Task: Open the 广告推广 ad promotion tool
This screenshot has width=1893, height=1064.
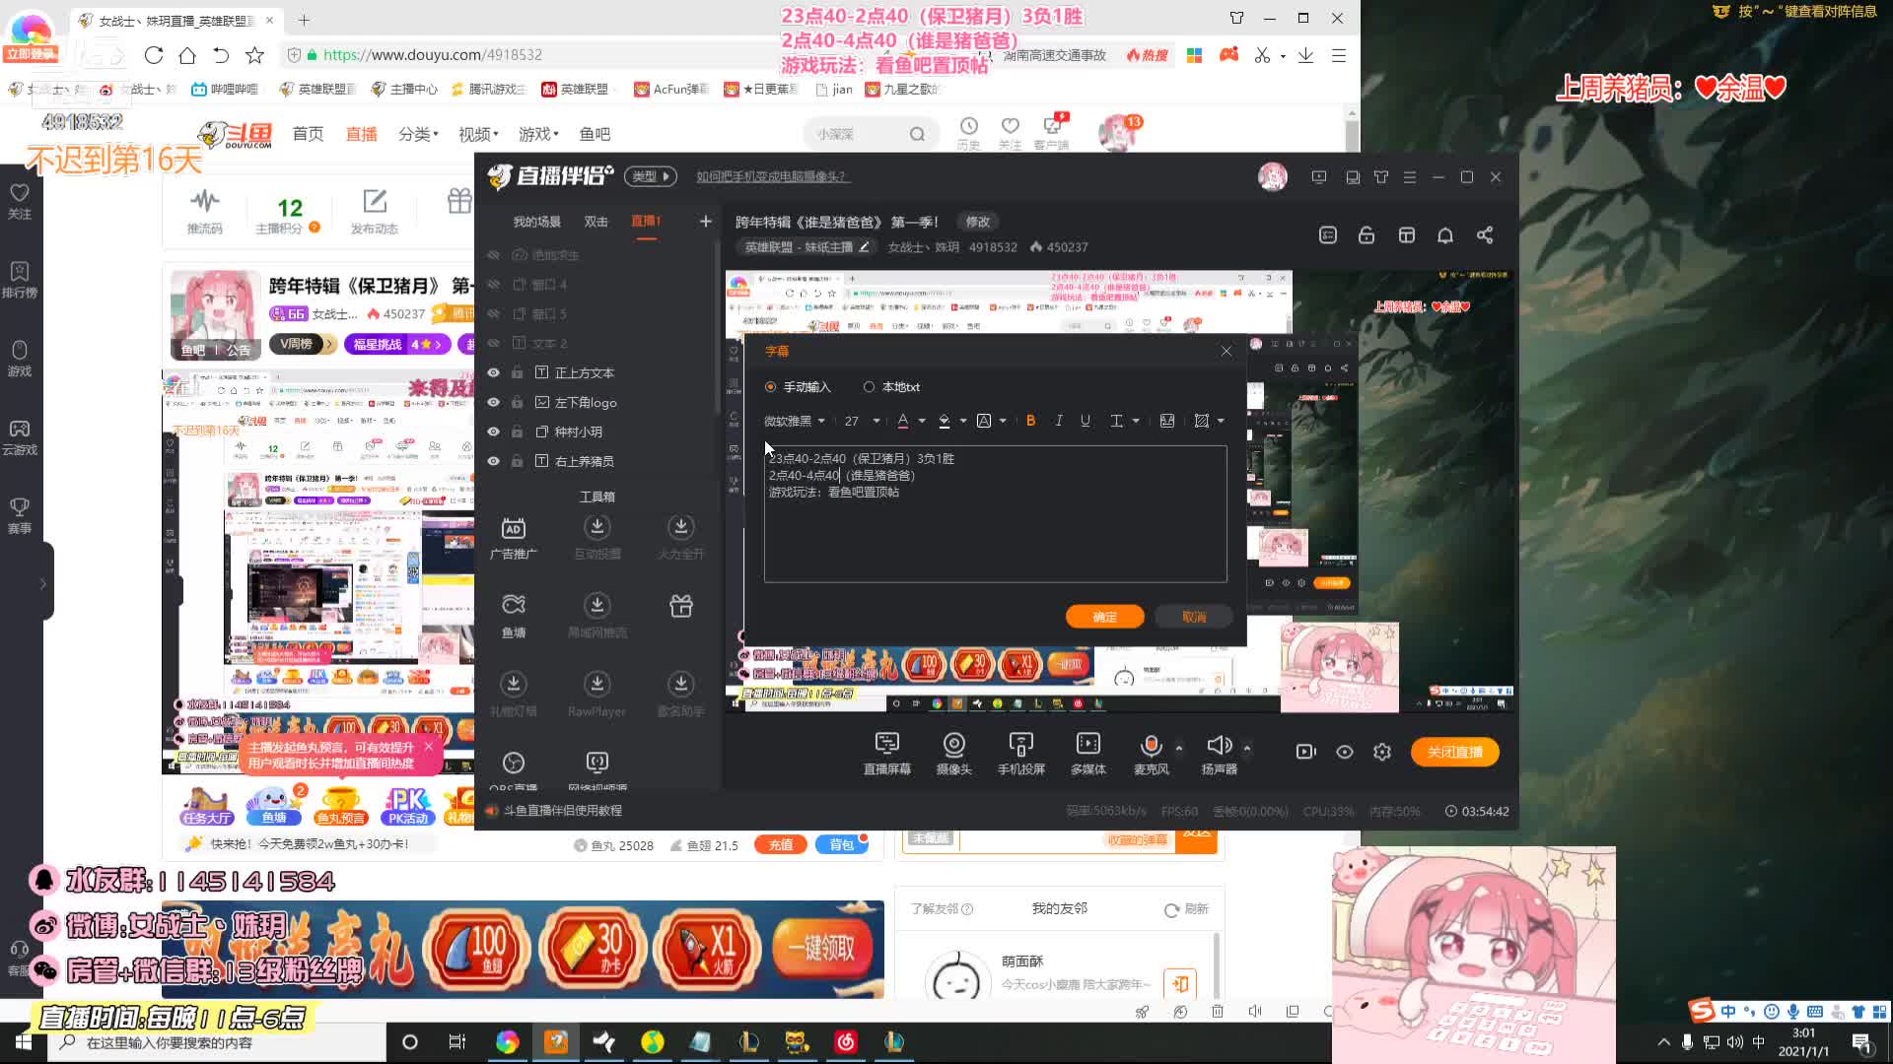Action: (x=514, y=539)
